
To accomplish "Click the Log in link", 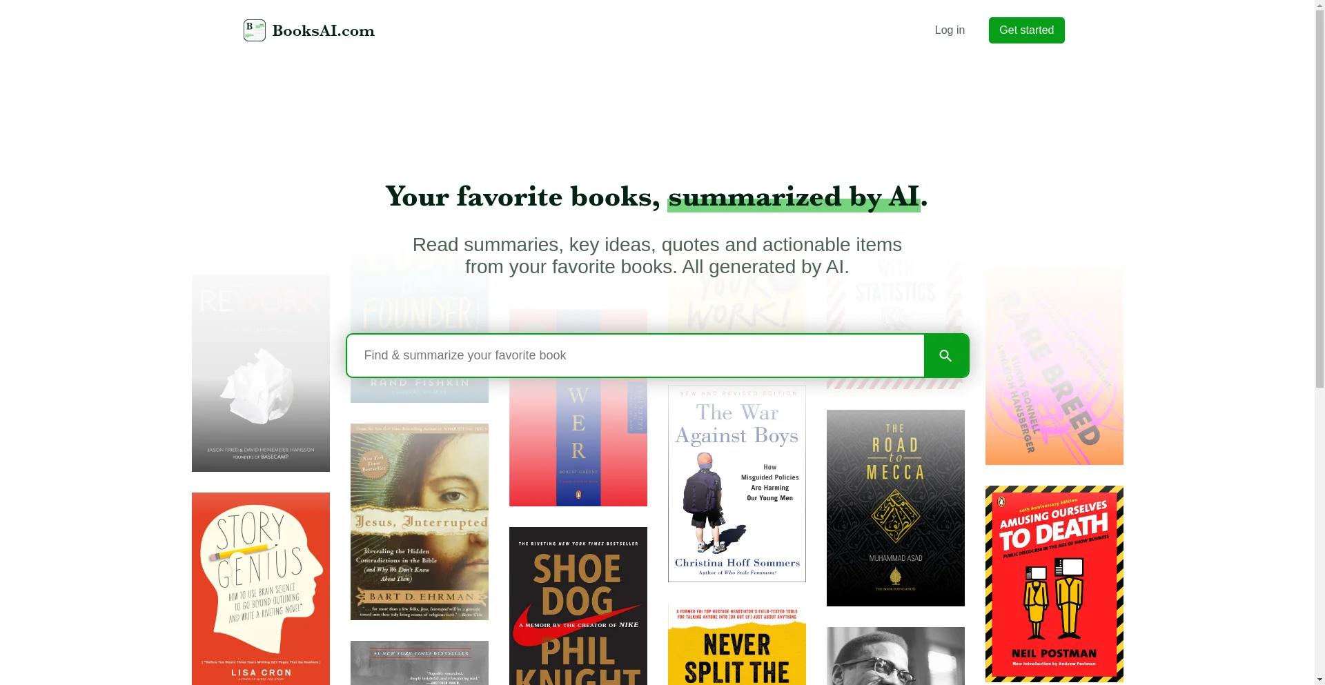I will click(x=950, y=30).
